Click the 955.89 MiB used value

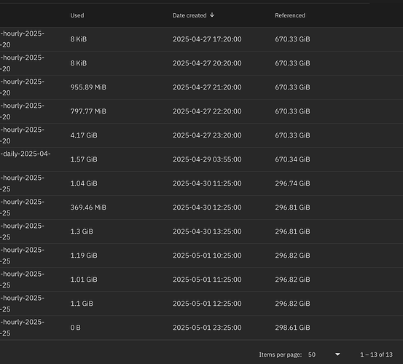[88, 87]
